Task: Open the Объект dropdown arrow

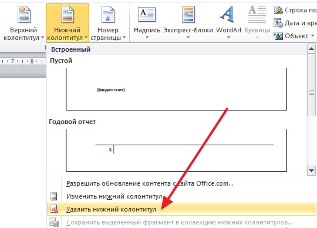Action: click(312, 36)
